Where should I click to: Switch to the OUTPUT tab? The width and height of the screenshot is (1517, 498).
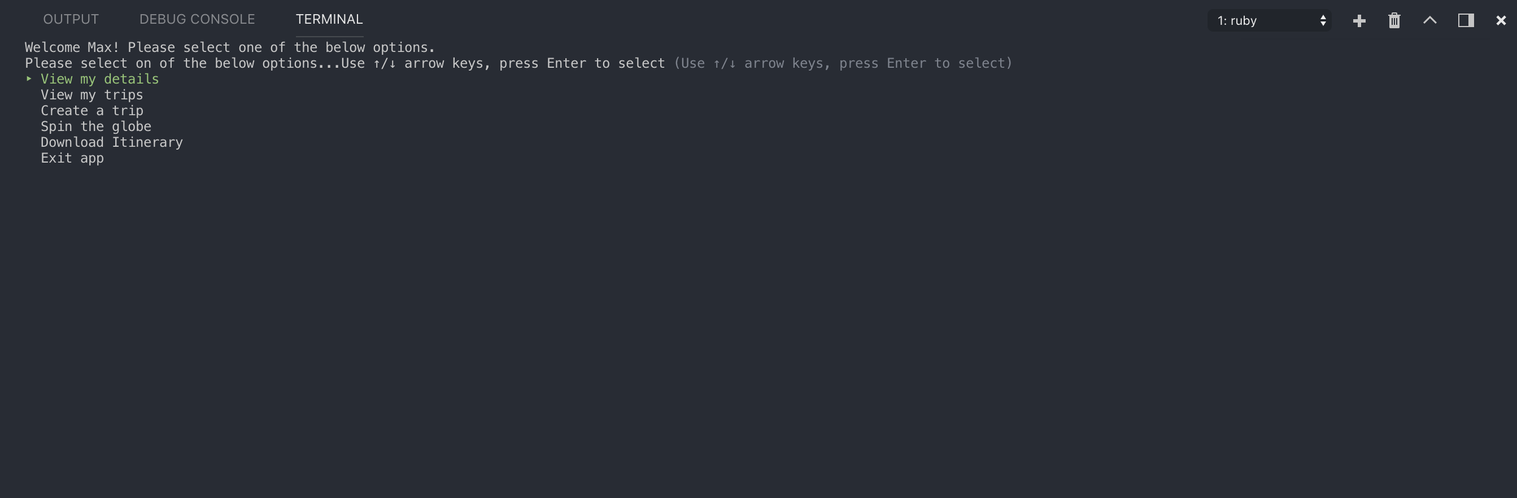point(71,19)
